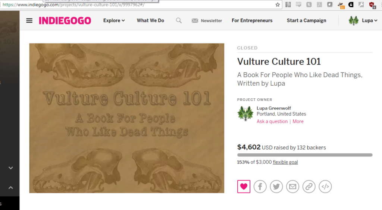382x210 pixels.
Task: Share campaign via email icon
Action: (292, 187)
